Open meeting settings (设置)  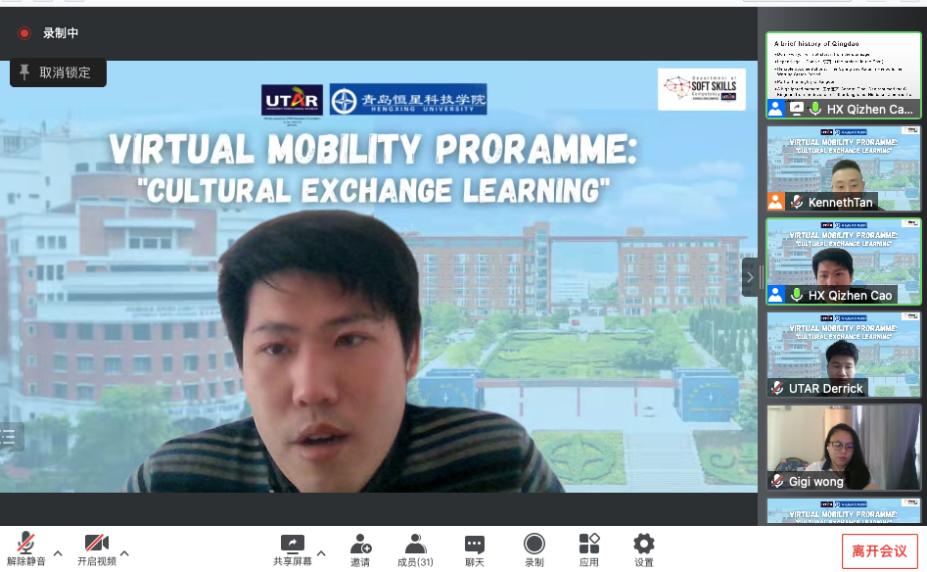(x=643, y=548)
